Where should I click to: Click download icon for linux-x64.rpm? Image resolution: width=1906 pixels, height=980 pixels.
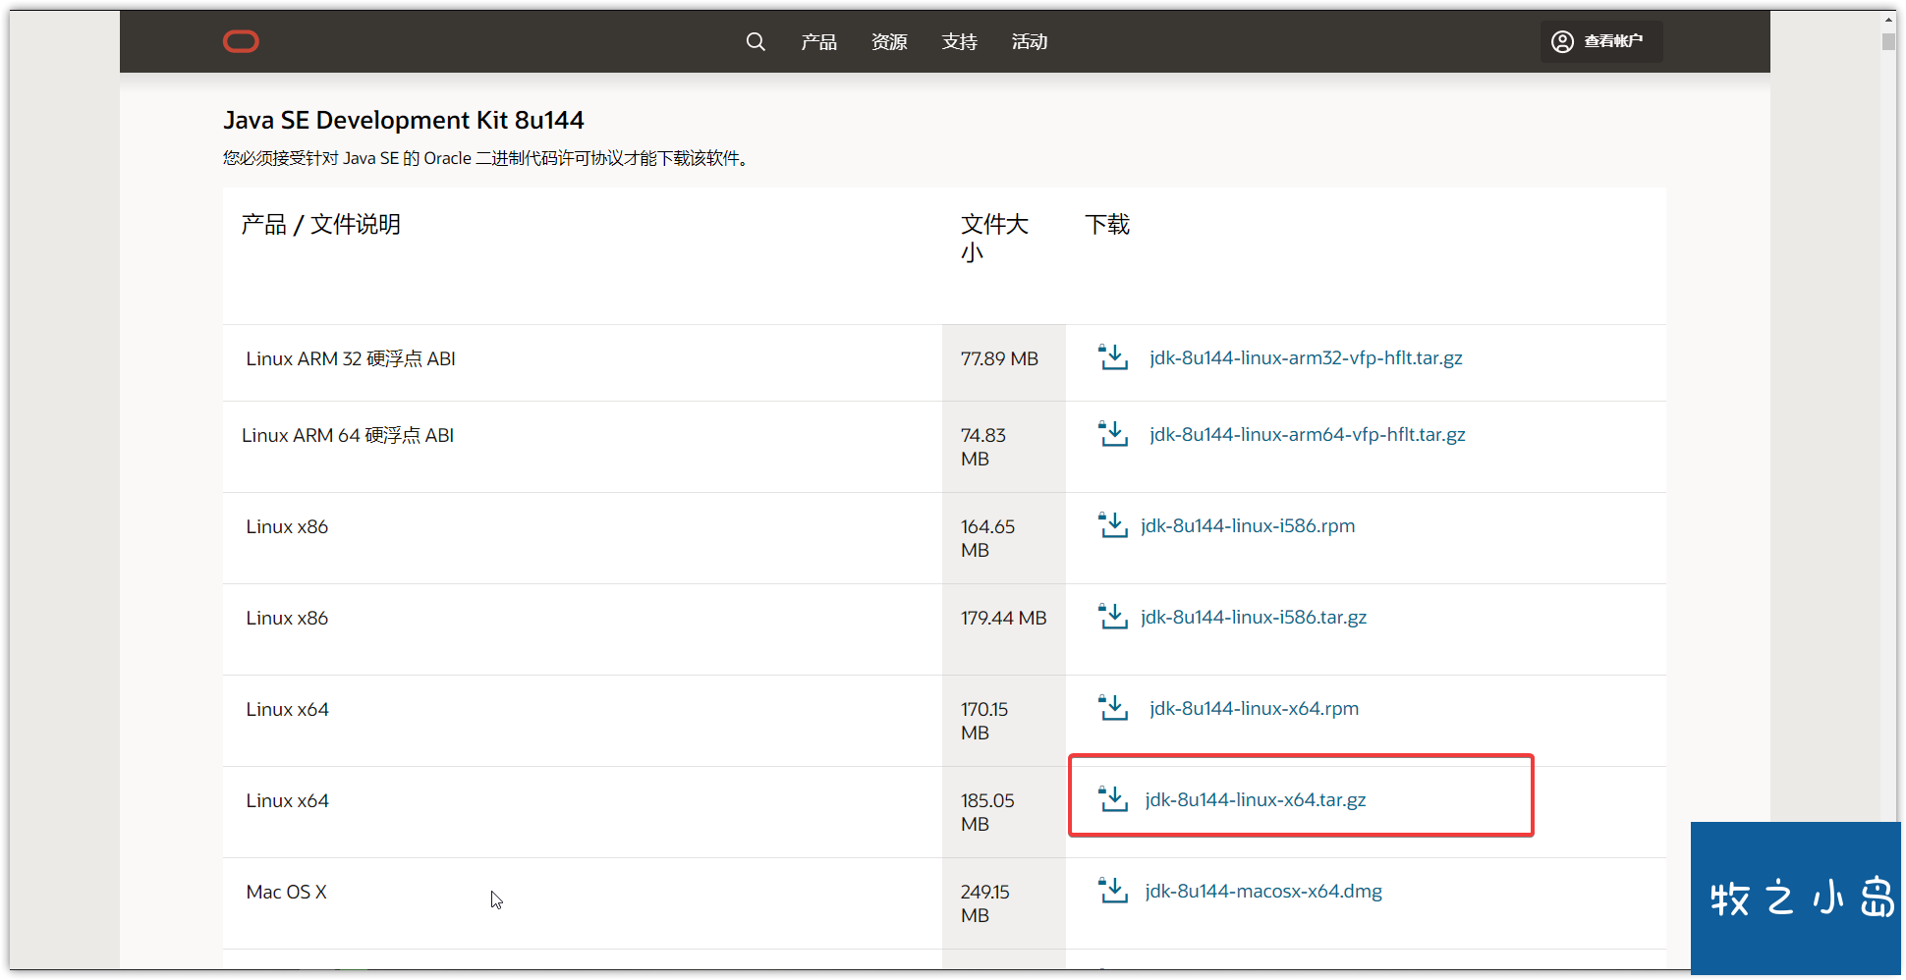point(1113,708)
